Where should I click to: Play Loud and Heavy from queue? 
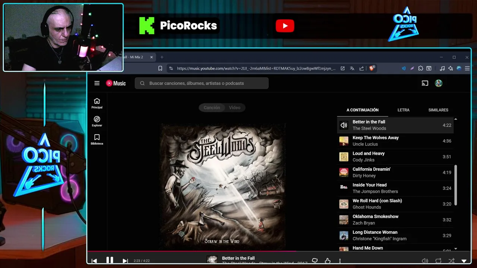395,157
